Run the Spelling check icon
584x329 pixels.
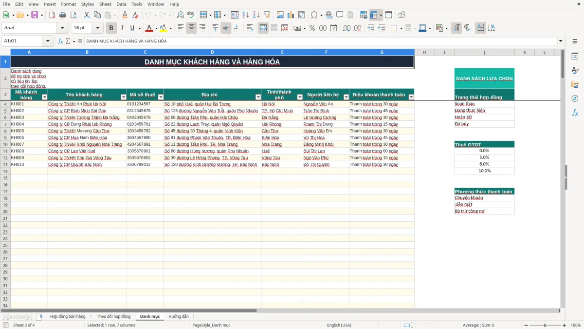[x=191, y=15]
